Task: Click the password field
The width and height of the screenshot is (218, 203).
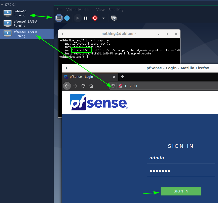Action: 181,171
